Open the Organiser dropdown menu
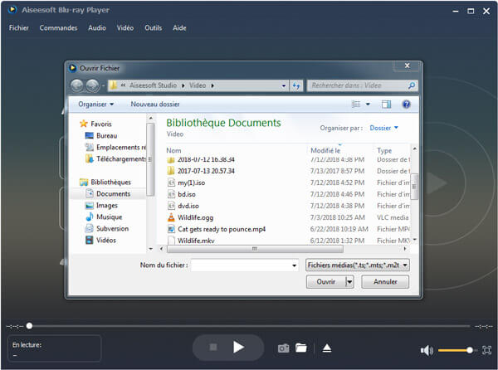 click(x=96, y=105)
